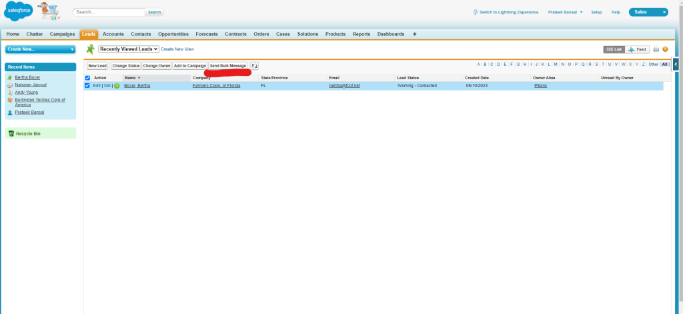Click Del link in Bertha's row
The image size is (683, 314).
(107, 86)
